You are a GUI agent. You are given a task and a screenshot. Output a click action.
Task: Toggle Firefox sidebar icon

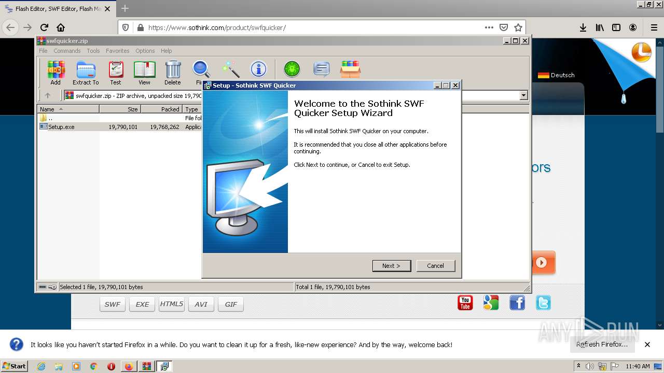[616, 27]
